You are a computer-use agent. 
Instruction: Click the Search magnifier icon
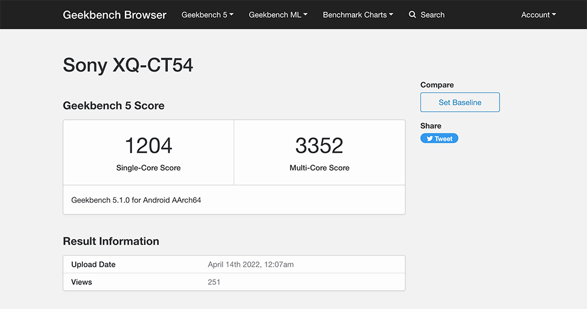(412, 15)
